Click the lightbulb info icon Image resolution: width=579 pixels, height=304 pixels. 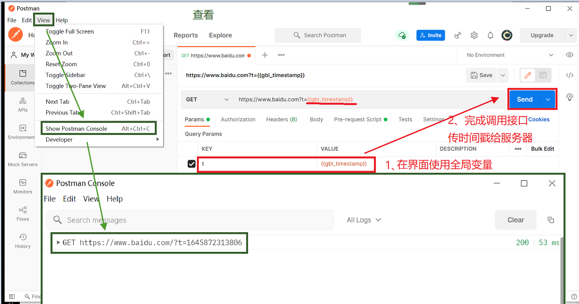(570, 97)
